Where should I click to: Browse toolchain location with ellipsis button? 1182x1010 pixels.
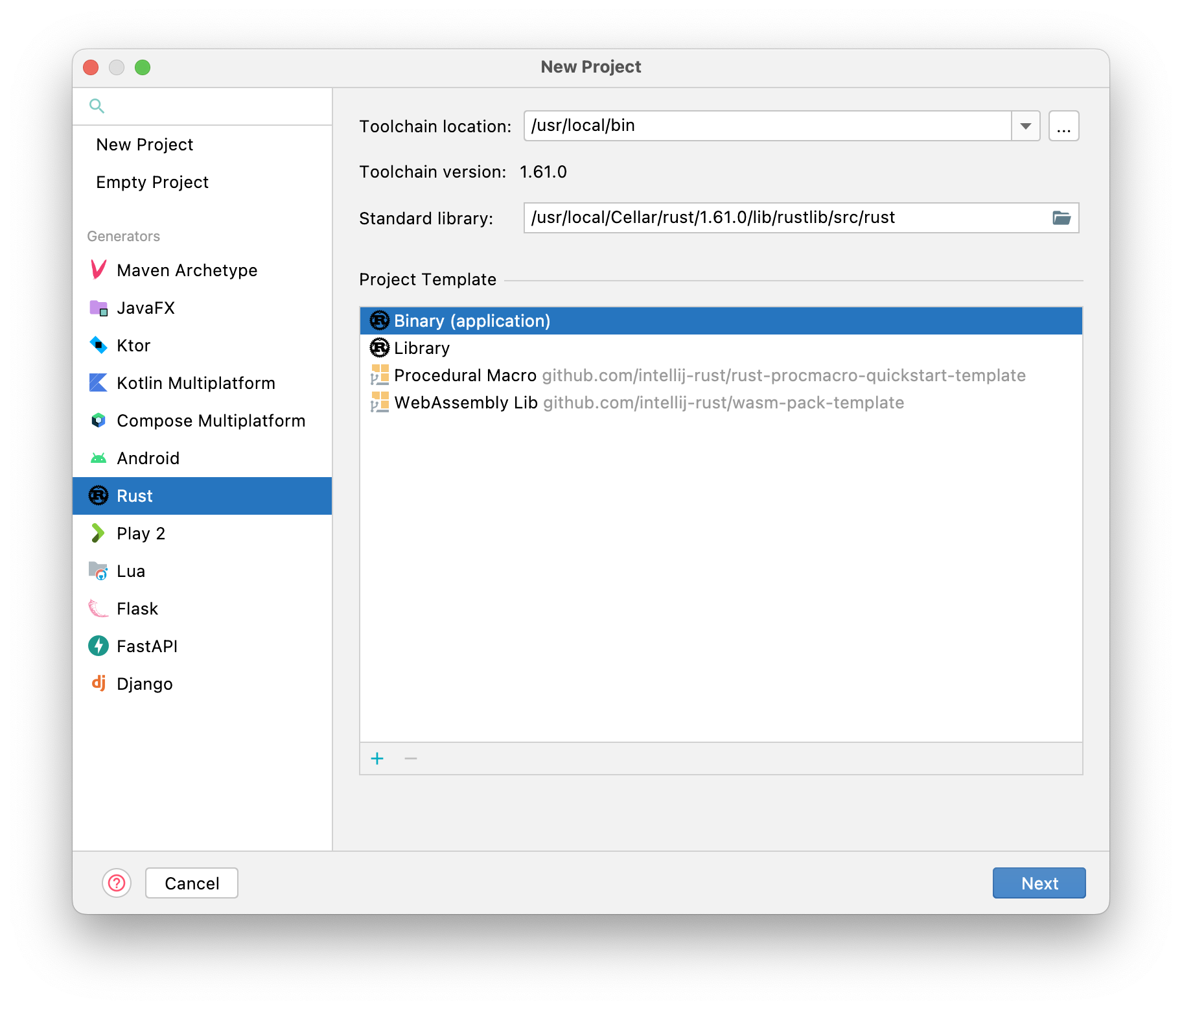[x=1063, y=126]
